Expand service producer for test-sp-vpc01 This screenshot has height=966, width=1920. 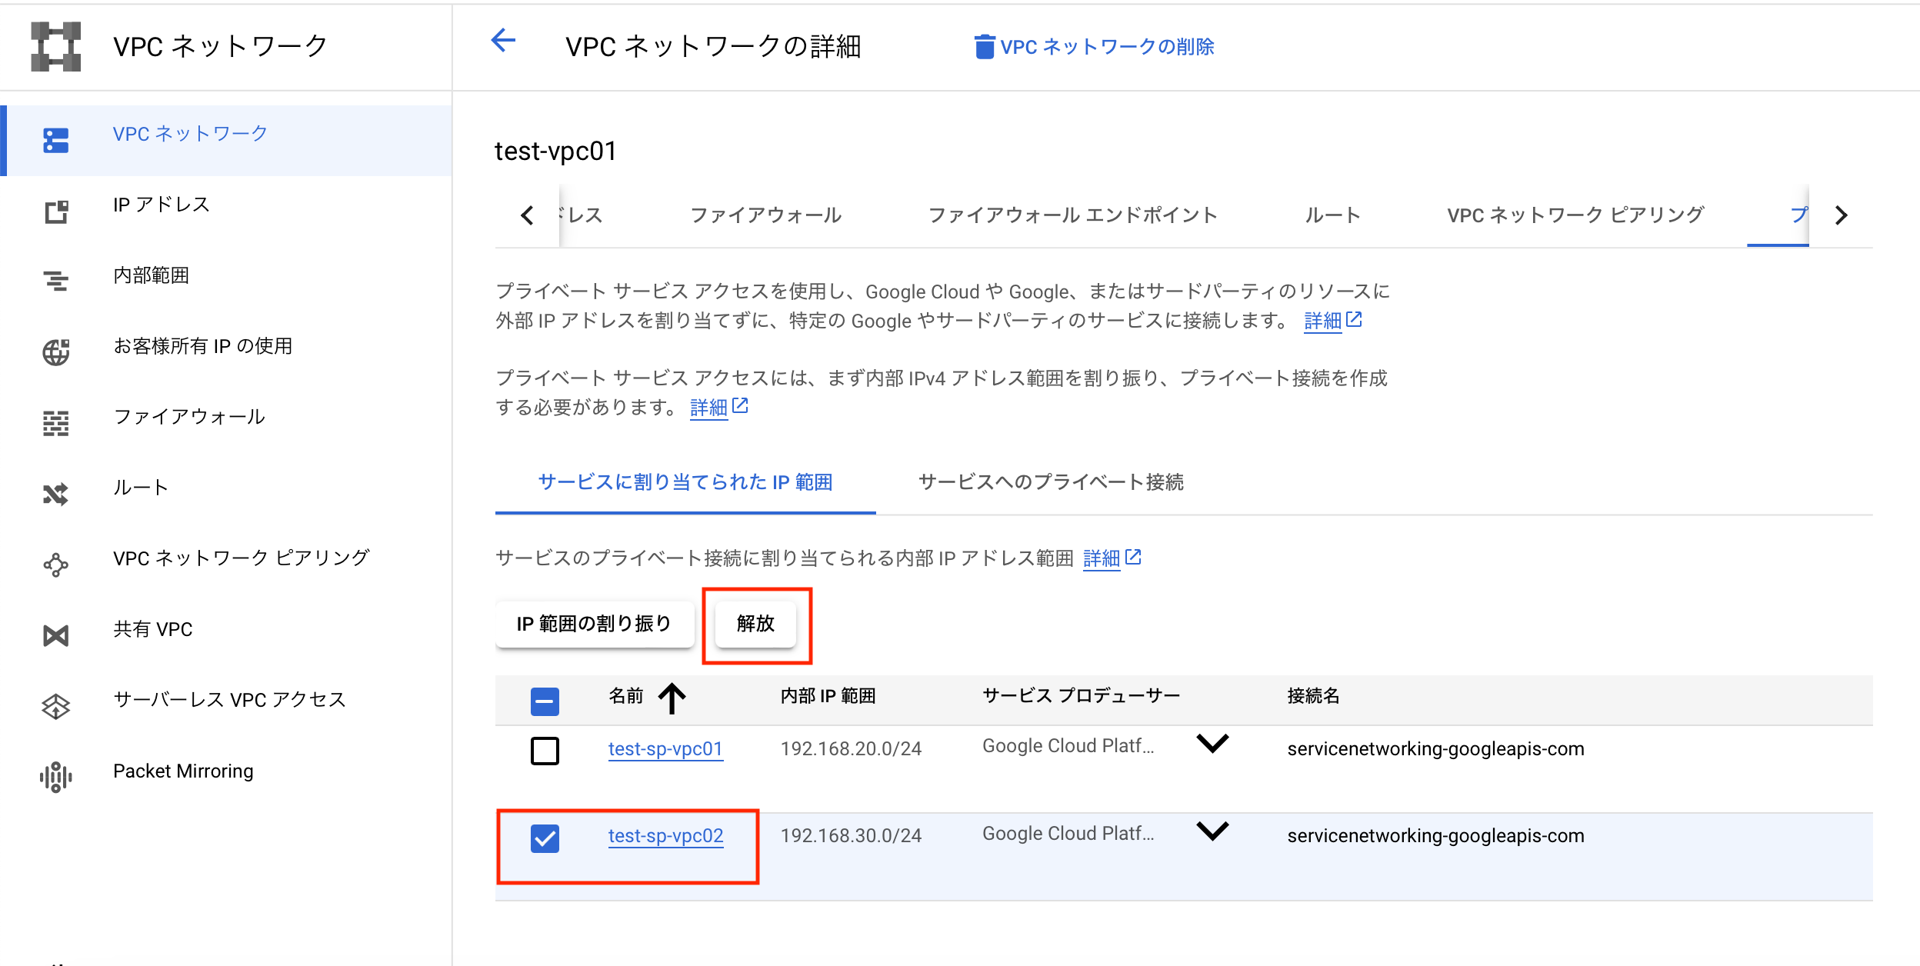pos(1212,743)
